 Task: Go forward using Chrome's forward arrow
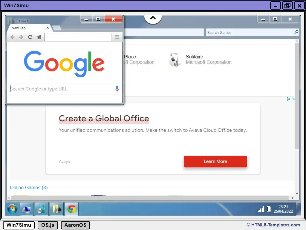pos(21,37)
